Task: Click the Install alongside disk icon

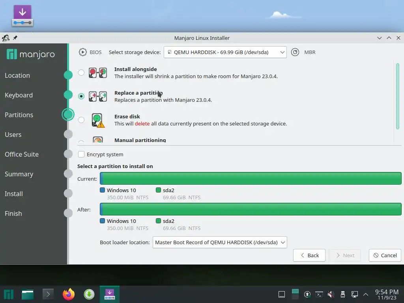Action: pos(98,73)
